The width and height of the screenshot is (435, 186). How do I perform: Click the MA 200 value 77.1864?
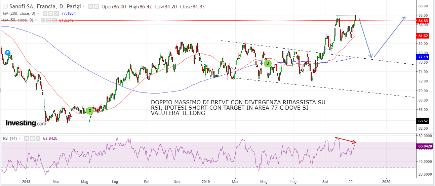(x=69, y=13)
